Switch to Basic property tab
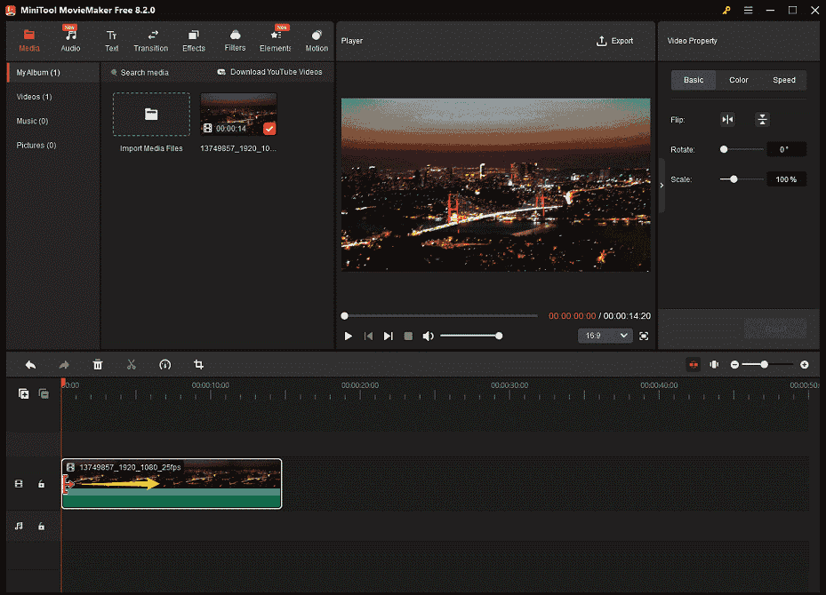This screenshot has width=826, height=595. [694, 80]
